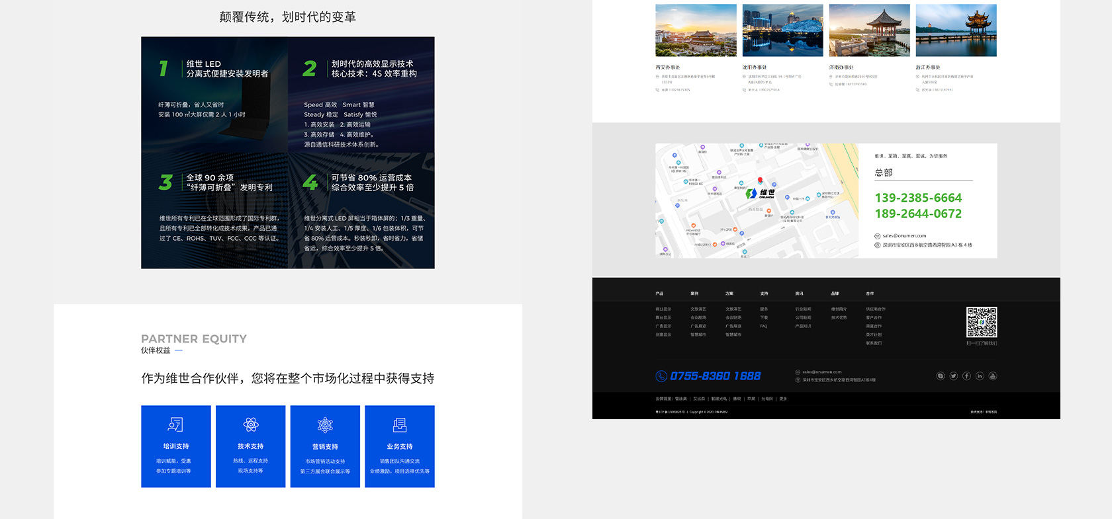The image size is (1112, 519).
Task: Click the phone icon under 浙江办事处
Action: (x=918, y=90)
